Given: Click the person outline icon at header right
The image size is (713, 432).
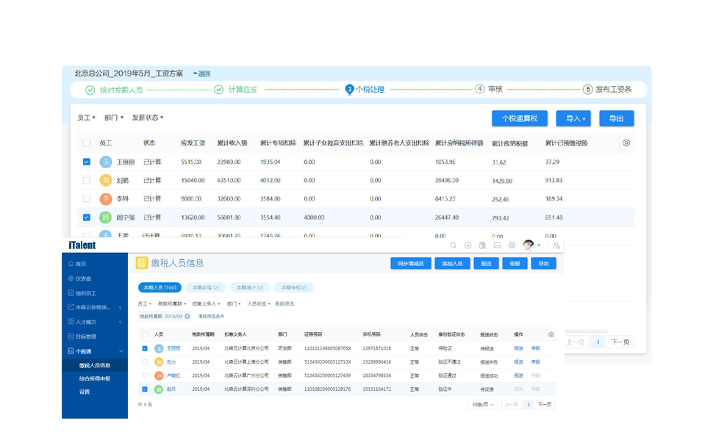Looking at the screenshot, I should [556, 245].
